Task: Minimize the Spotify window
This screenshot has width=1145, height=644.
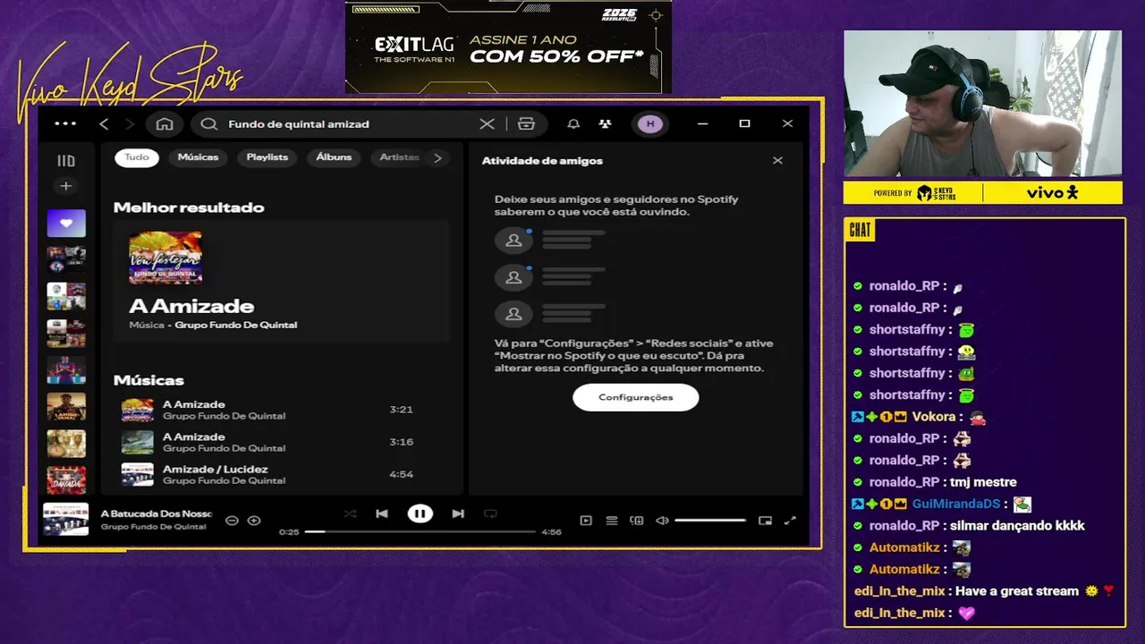Action: [702, 123]
